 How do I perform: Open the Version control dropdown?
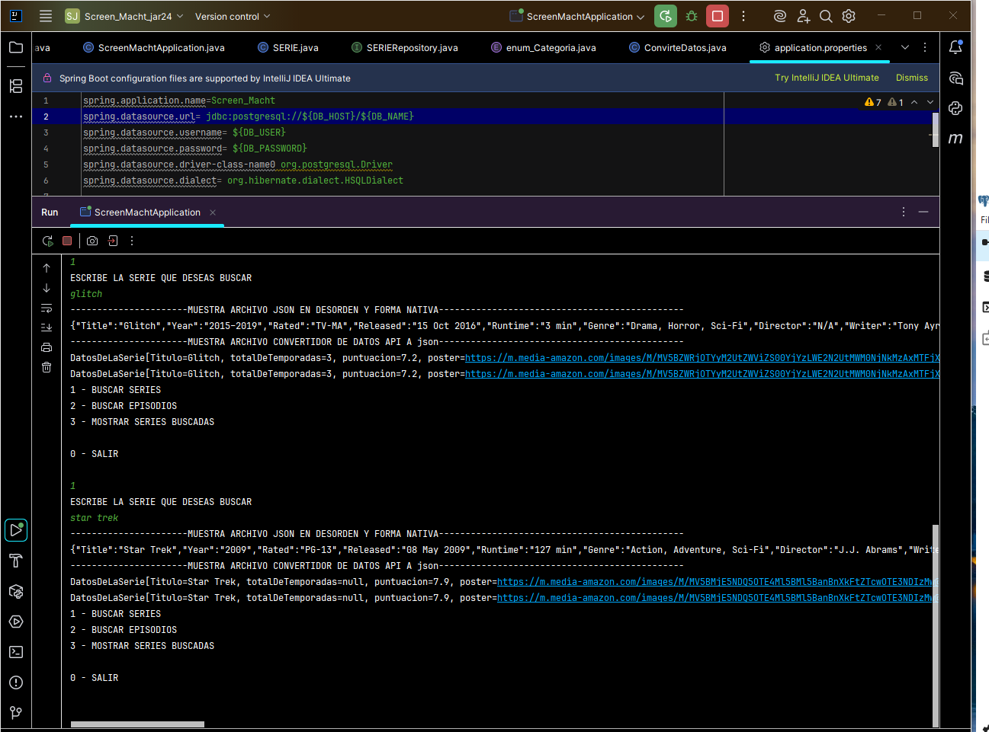[232, 16]
